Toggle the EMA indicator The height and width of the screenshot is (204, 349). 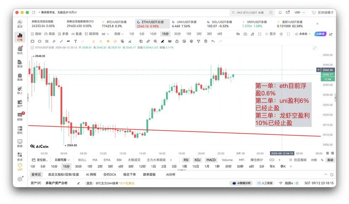[107, 160]
